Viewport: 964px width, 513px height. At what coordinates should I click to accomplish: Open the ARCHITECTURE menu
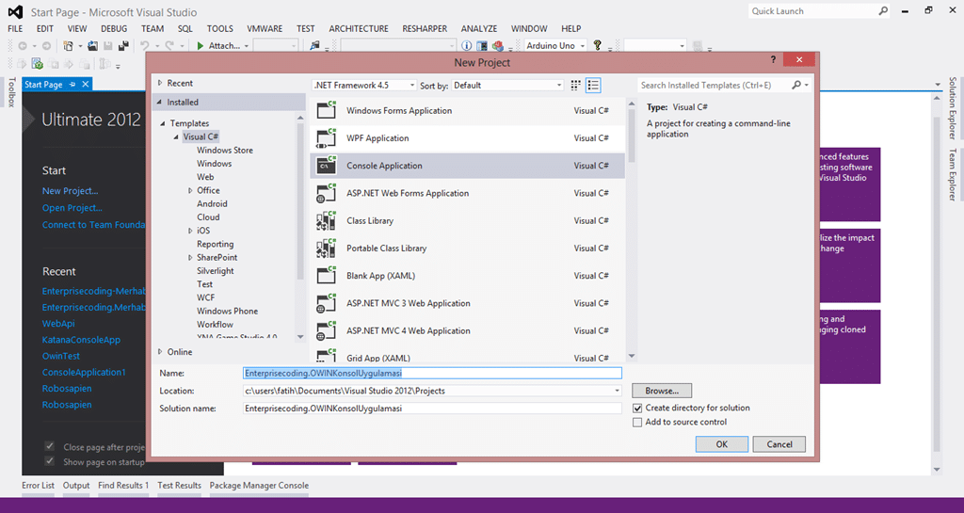(x=359, y=28)
